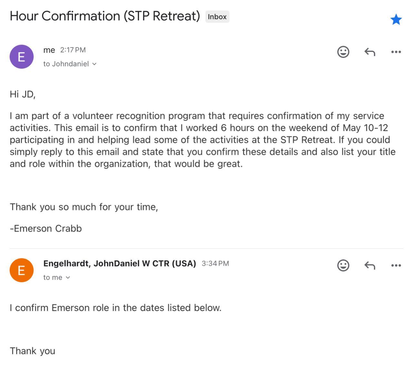Viewport: 413px width, 368px height.
Task: Click the orange E sender avatar
Action: click(22, 270)
